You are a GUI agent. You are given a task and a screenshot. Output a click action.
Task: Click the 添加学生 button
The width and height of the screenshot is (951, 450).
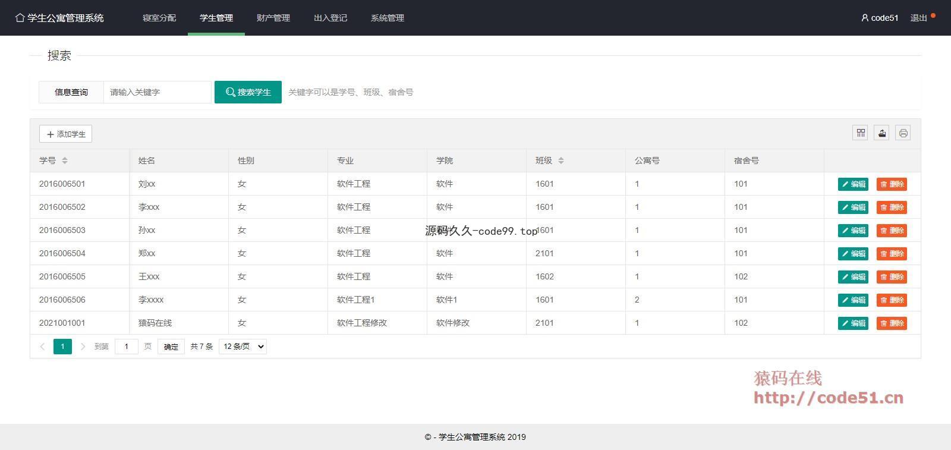click(x=65, y=134)
